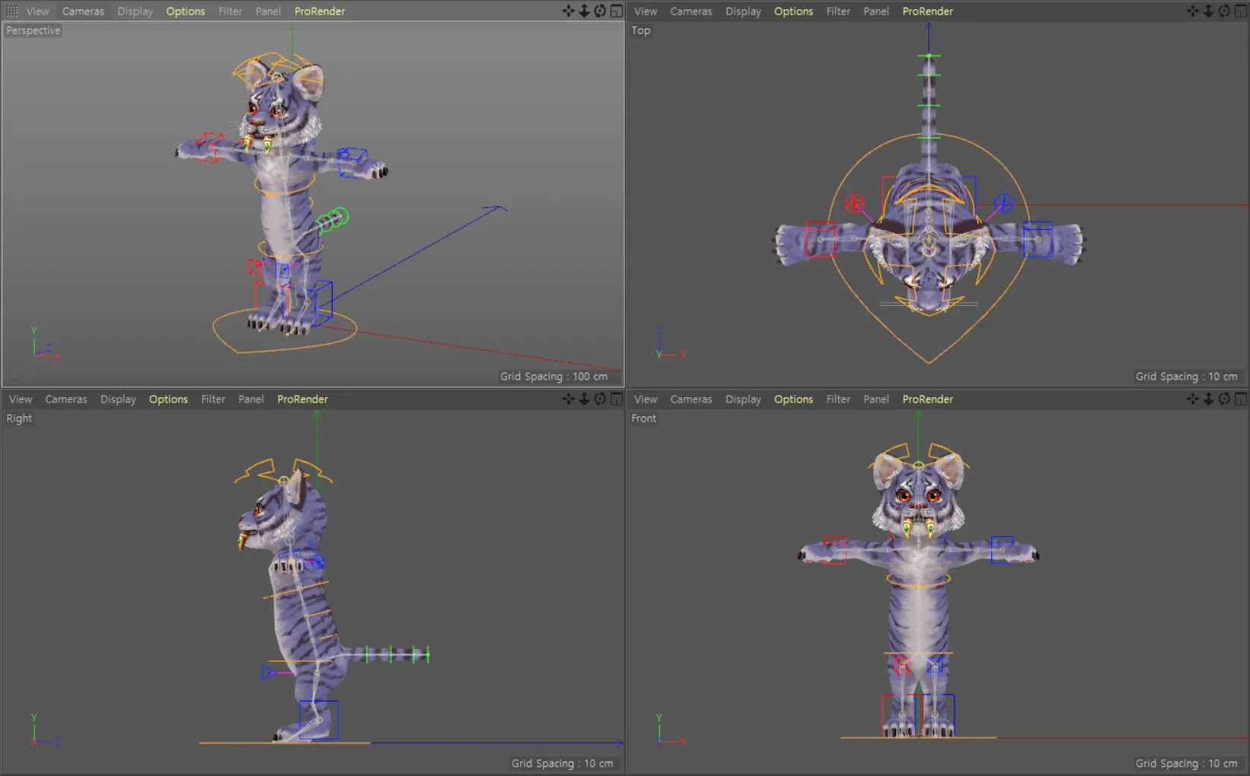The height and width of the screenshot is (776, 1250).
Task: Open the View menu in the Front viewport
Action: [x=646, y=399]
